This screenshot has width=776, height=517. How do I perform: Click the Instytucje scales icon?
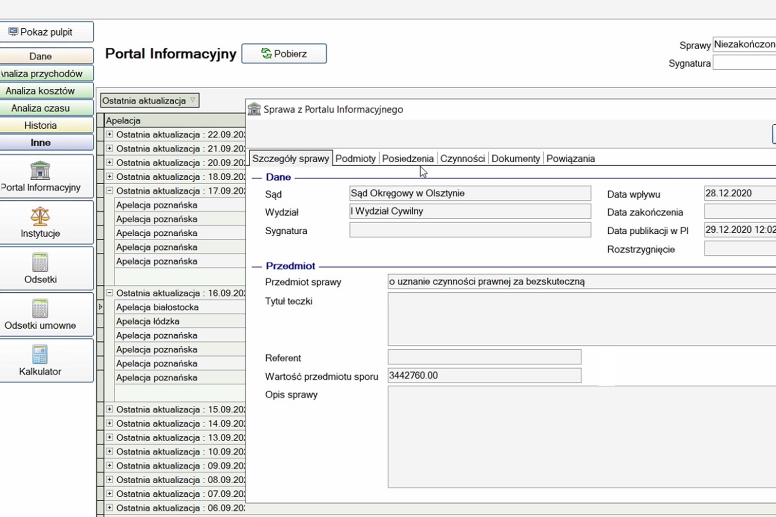click(40, 216)
